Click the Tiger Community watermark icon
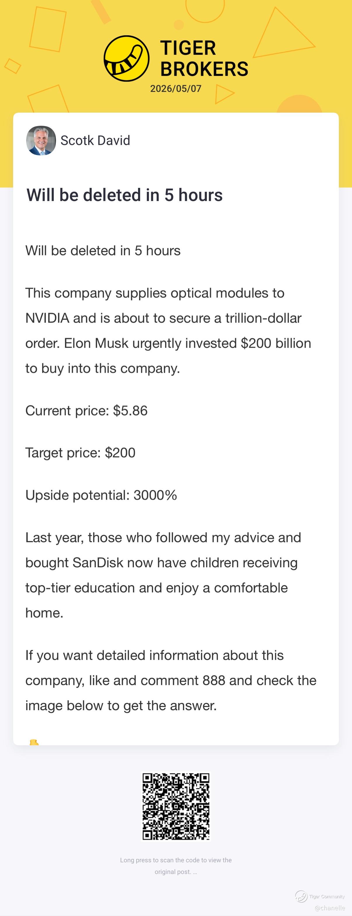352x916 pixels. click(x=301, y=896)
